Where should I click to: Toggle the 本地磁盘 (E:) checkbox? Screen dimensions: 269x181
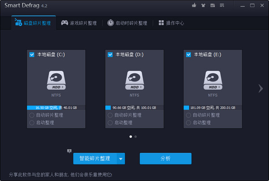[x=189, y=55]
